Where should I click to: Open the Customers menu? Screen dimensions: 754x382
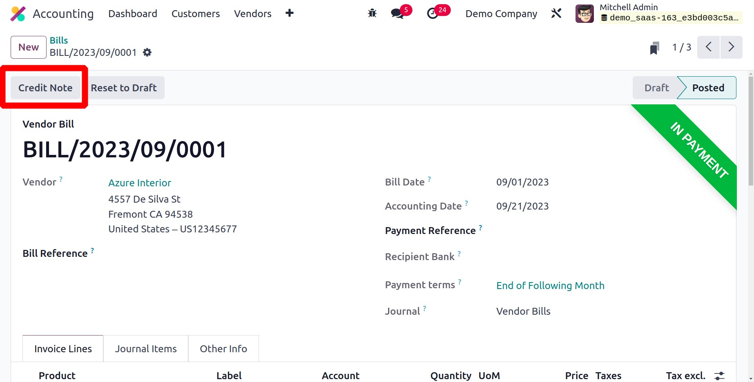[196, 14]
